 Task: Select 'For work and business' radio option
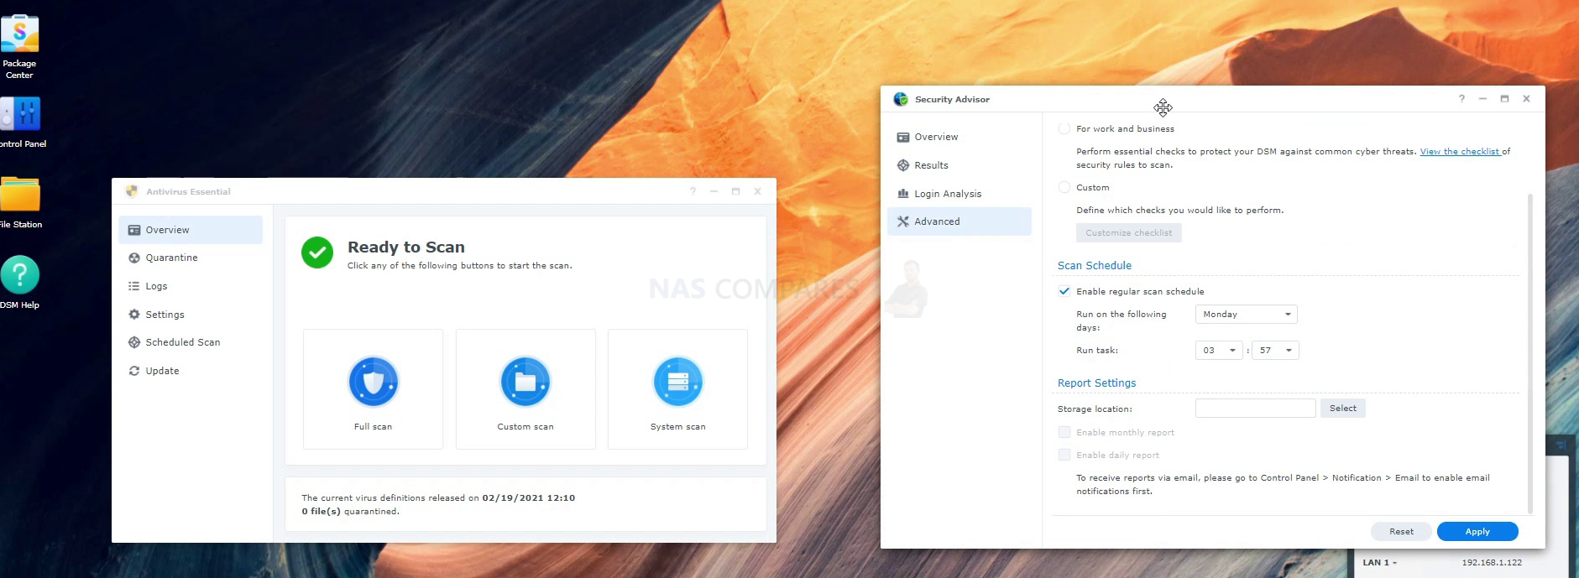point(1064,128)
